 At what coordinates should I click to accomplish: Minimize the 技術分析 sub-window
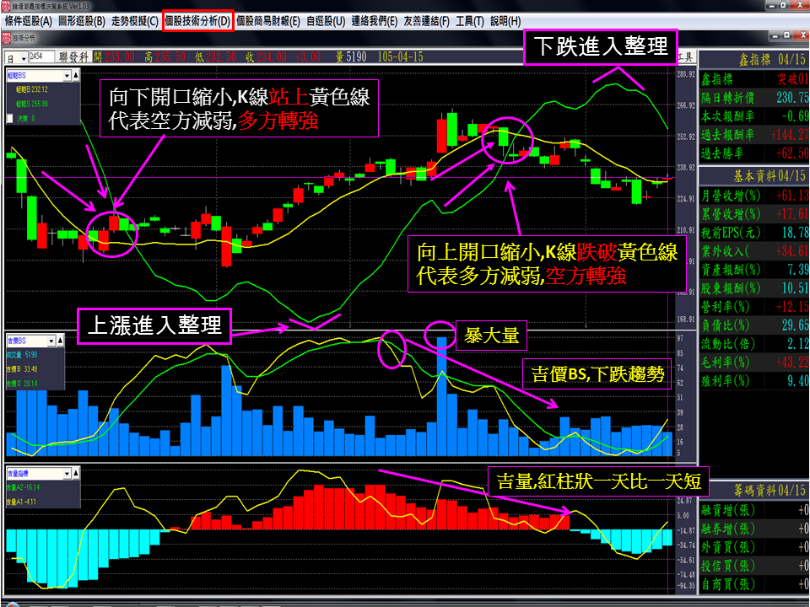click(x=774, y=35)
